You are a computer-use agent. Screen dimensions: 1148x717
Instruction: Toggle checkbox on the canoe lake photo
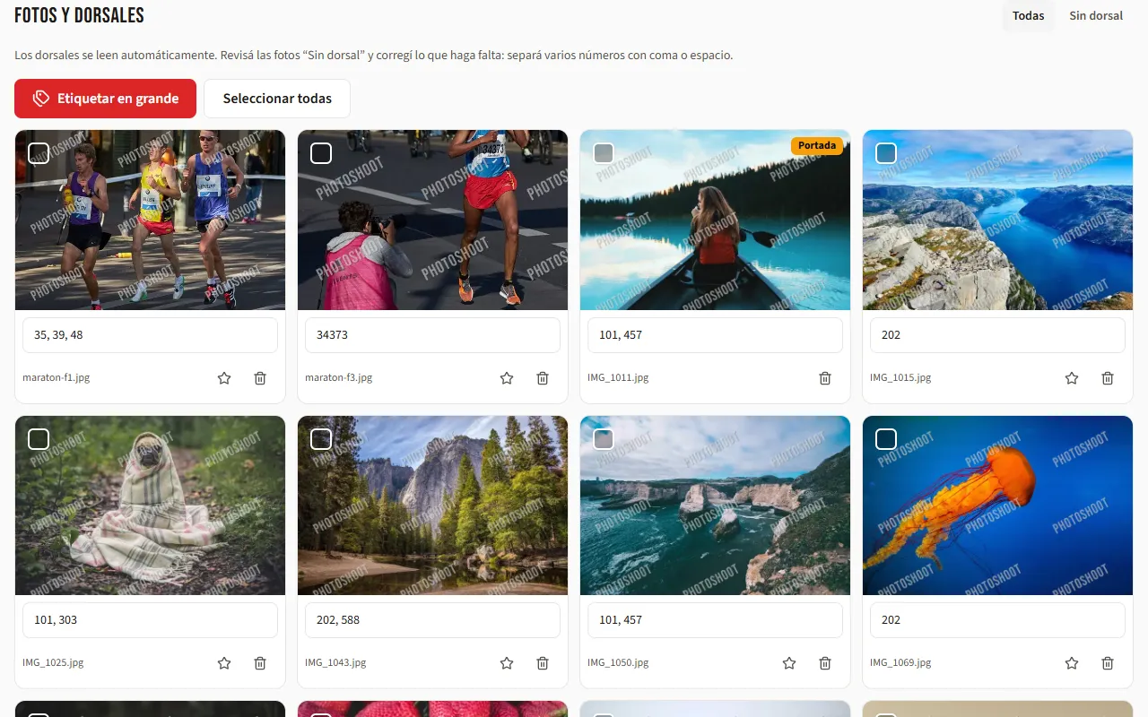pos(604,153)
